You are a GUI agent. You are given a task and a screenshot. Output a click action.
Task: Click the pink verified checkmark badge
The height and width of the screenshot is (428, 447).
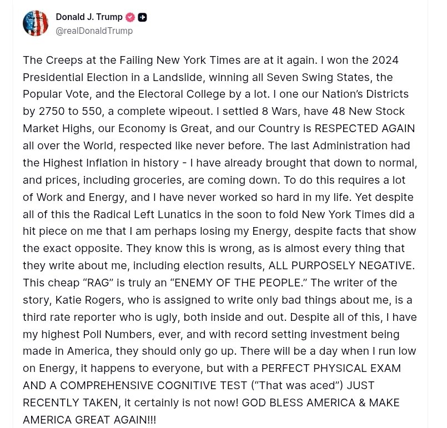(130, 17)
